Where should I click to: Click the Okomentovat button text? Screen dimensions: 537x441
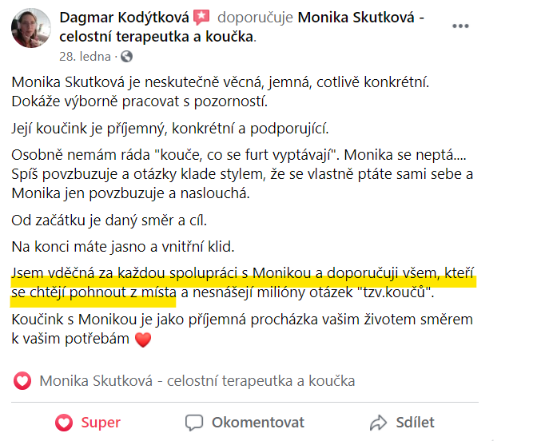click(x=258, y=423)
